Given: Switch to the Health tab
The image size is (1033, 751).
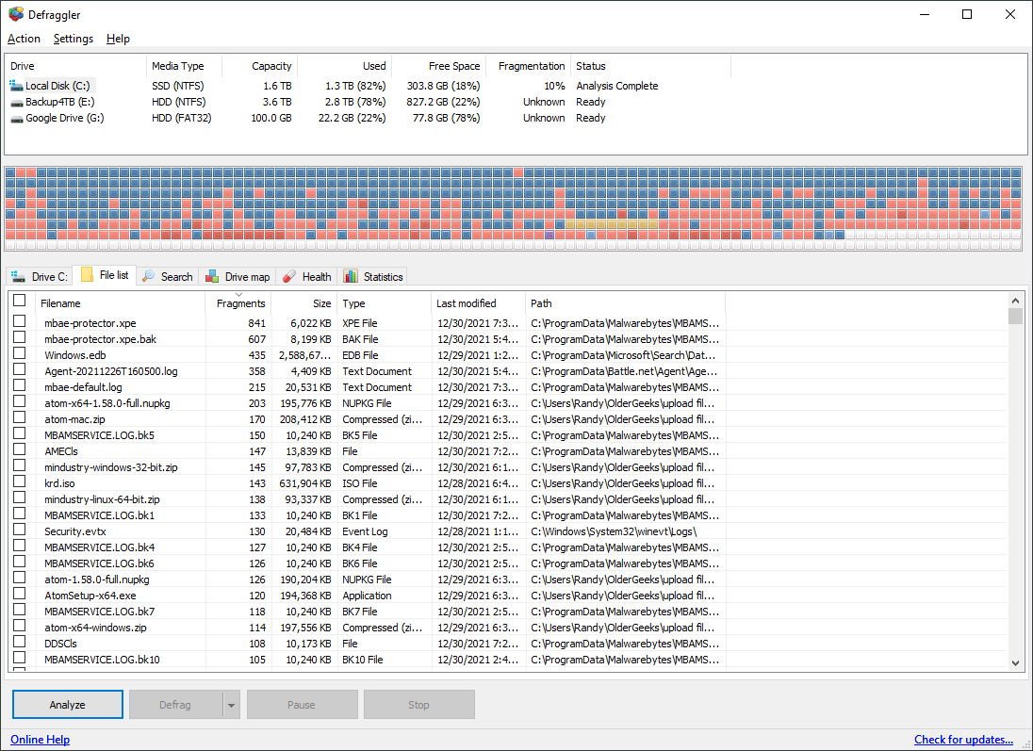Looking at the screenshot, I should (307, 277).
